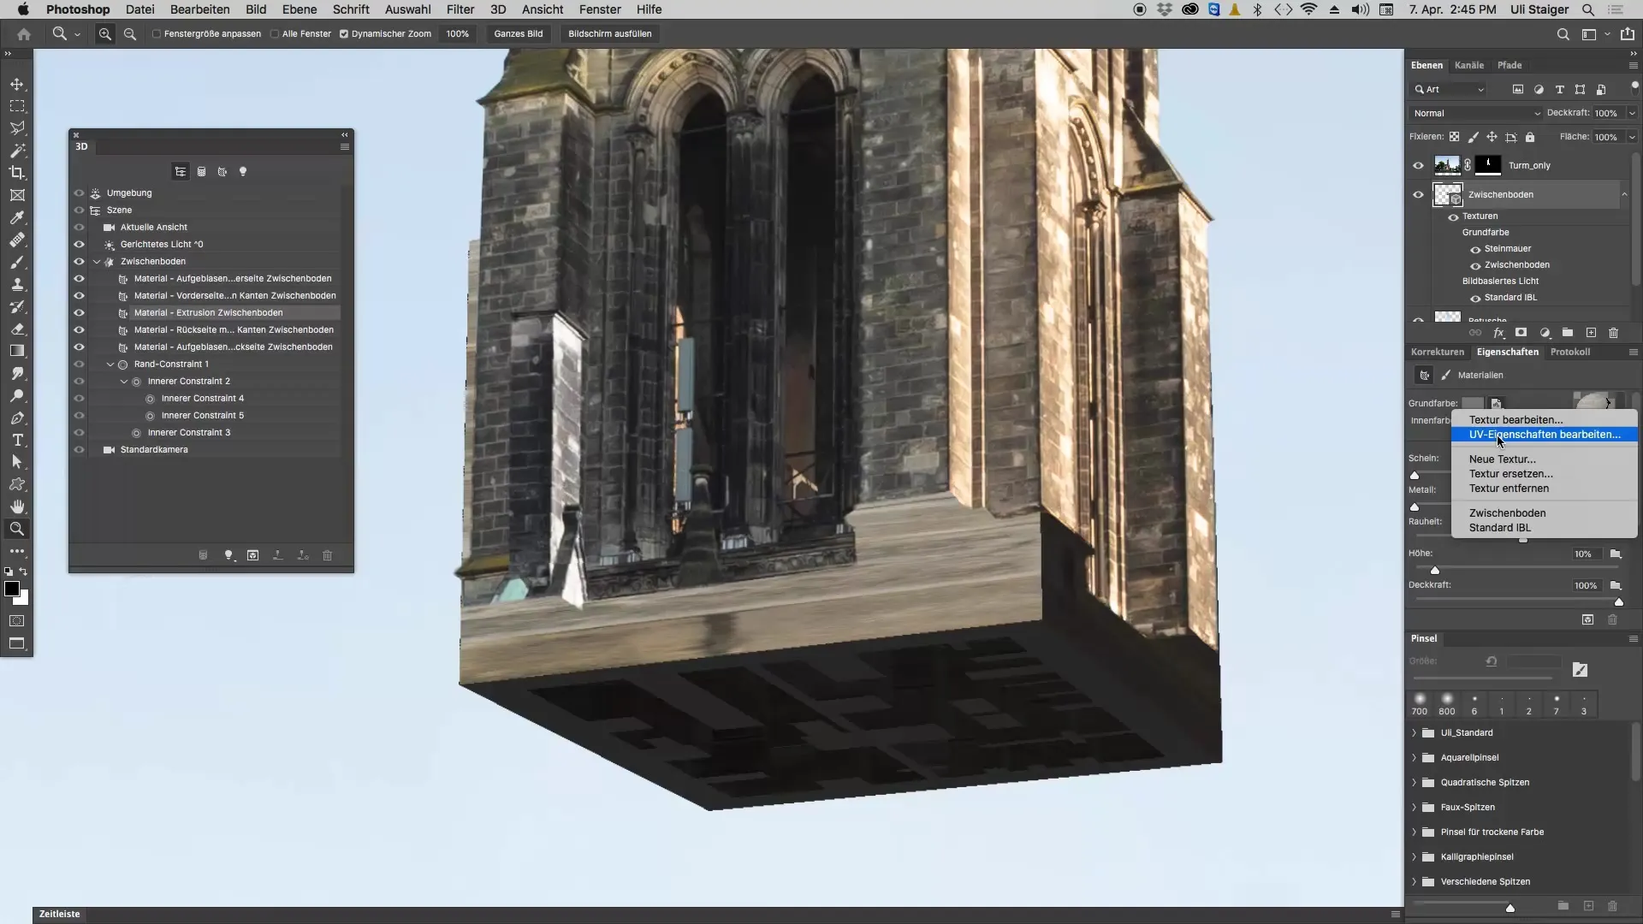Click the layer mask icon in Layers footer
1643x924 pixels.
pos(1521,333)
